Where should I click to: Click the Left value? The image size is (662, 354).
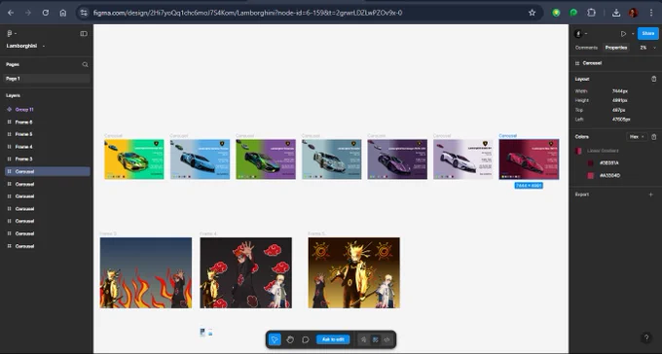tap(621, 120)
